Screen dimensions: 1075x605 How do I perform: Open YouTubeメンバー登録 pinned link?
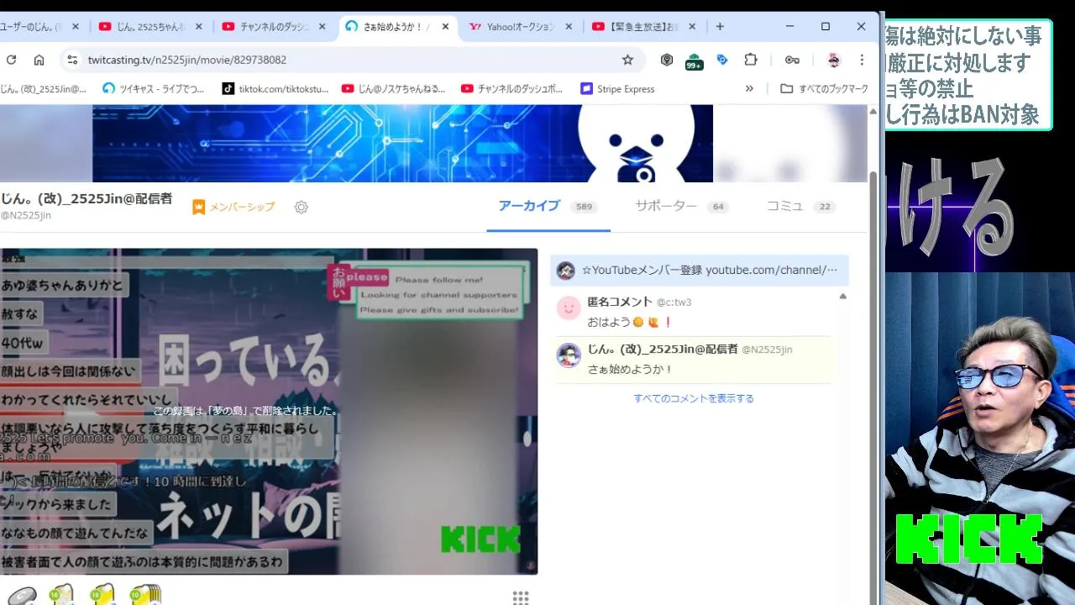699,270
